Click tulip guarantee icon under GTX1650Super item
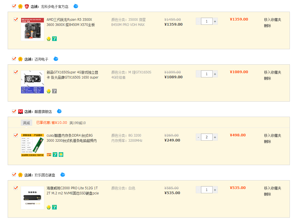This screenshot has height=222, width=293. (49, 91)
